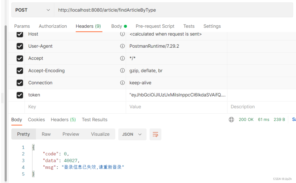Click the request URL input field

173,10
